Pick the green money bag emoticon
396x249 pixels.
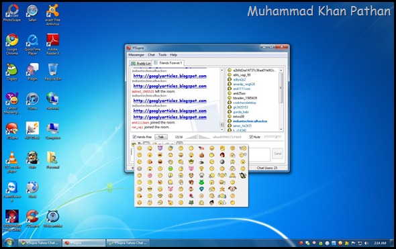tap(201, 182)
